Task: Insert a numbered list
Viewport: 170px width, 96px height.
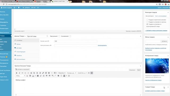Action: [x=28, y=73]
